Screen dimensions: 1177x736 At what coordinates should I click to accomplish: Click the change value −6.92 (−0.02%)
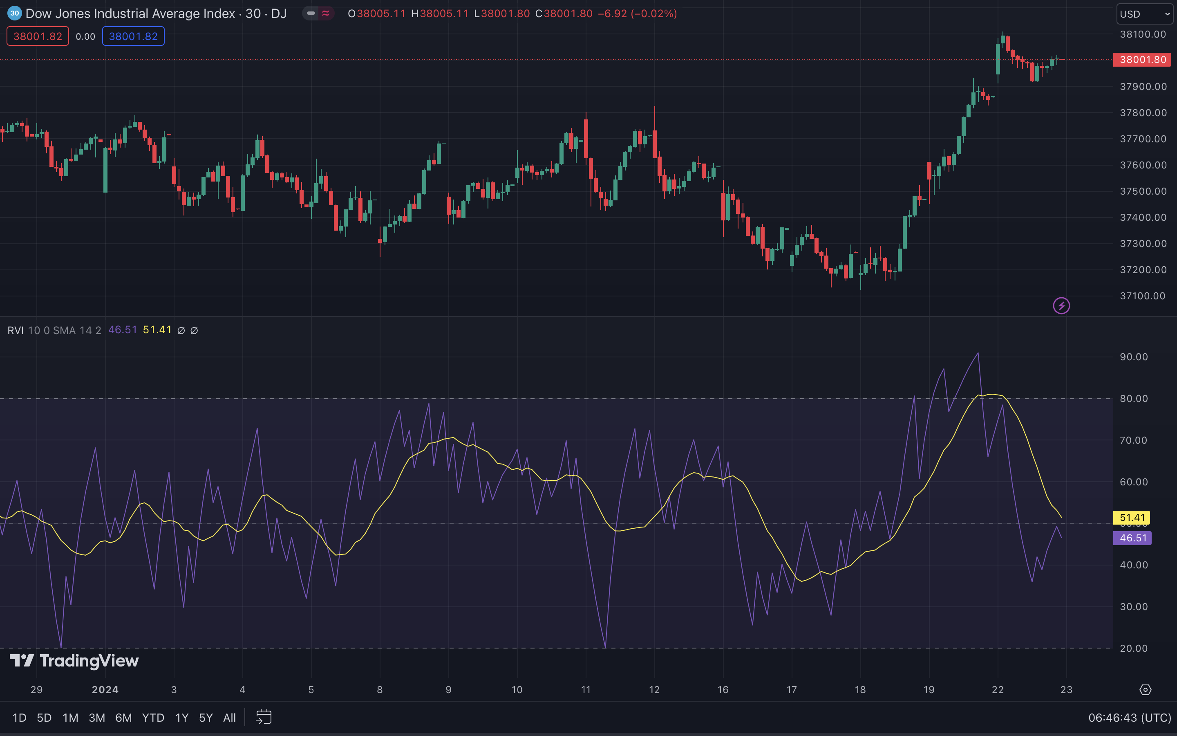pyautogui.click(x=637, y=13)
